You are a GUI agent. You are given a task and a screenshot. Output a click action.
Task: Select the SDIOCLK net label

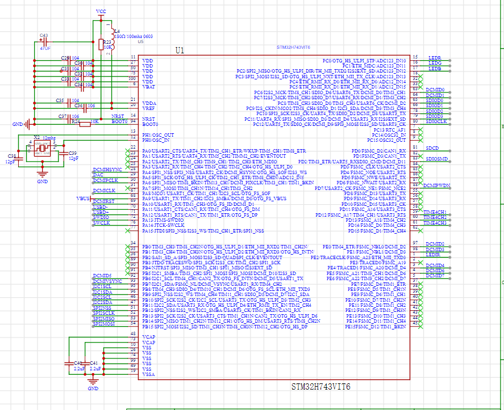[436, 121]
